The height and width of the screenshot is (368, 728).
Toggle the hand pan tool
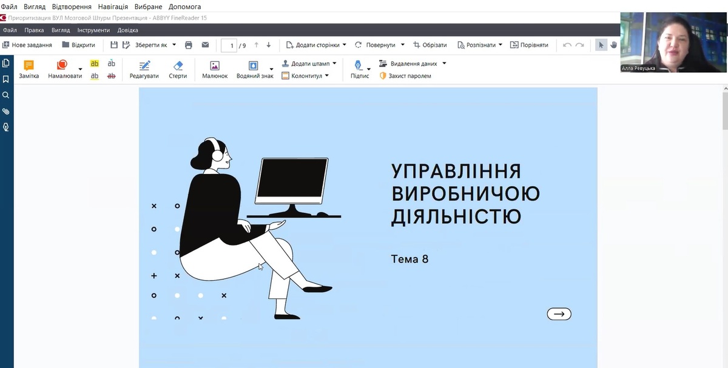613,45
